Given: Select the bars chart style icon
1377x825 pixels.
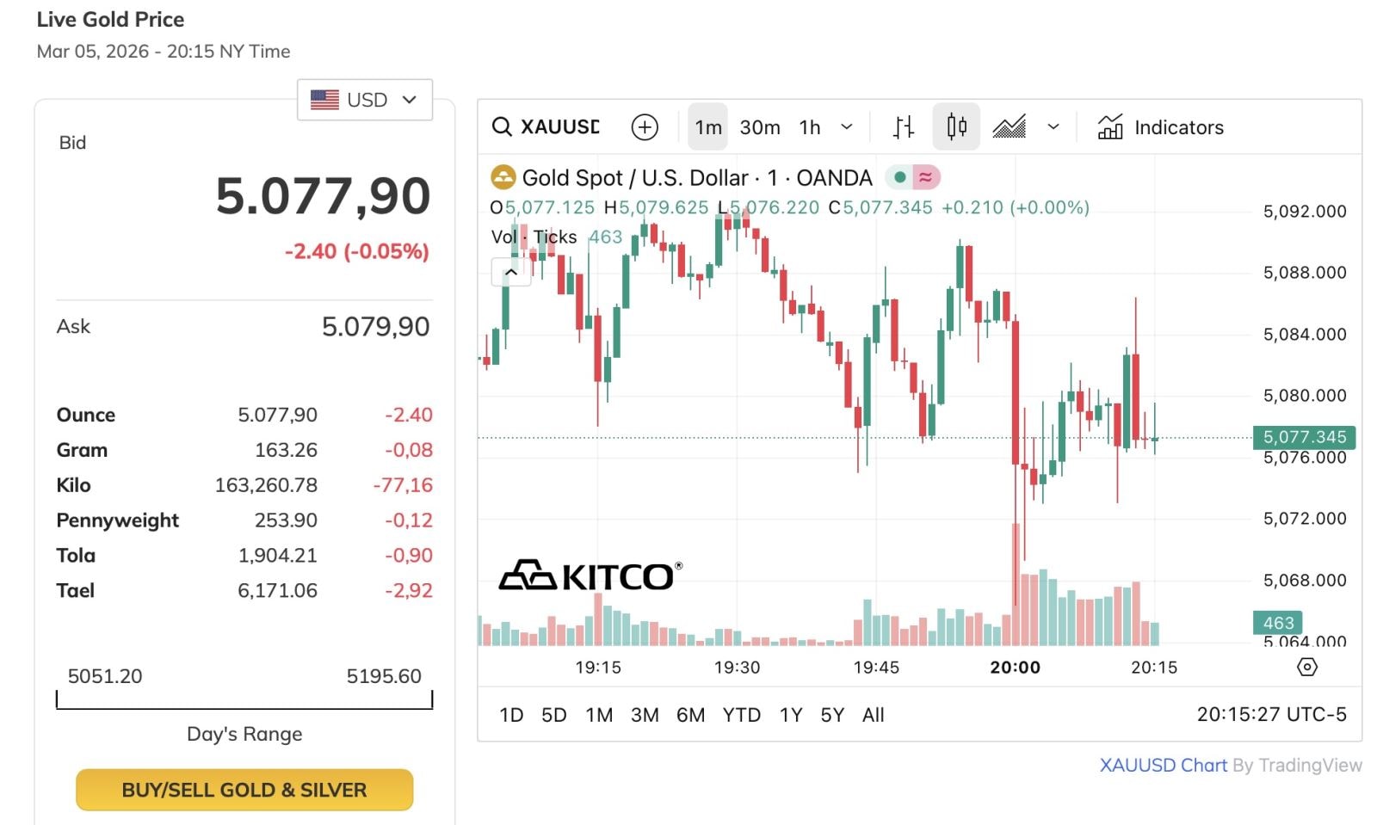Looking at the screenshot, I should click(x=903, y=127).
